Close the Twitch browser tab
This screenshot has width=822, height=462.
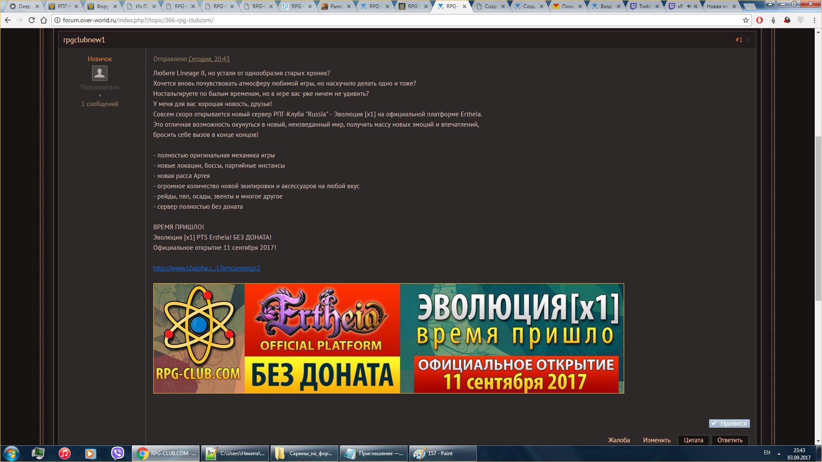tap(657, 6)
